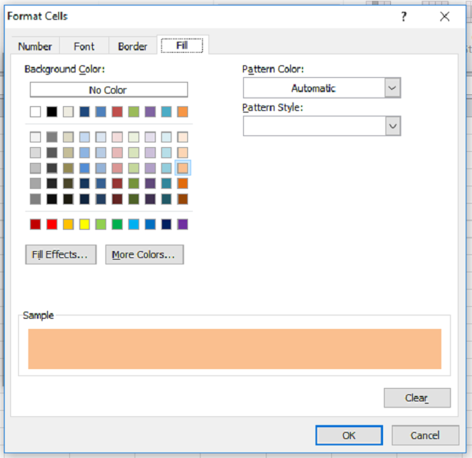Open the More Colors dialog
The image size is (472, 458).
click(145, 255)
